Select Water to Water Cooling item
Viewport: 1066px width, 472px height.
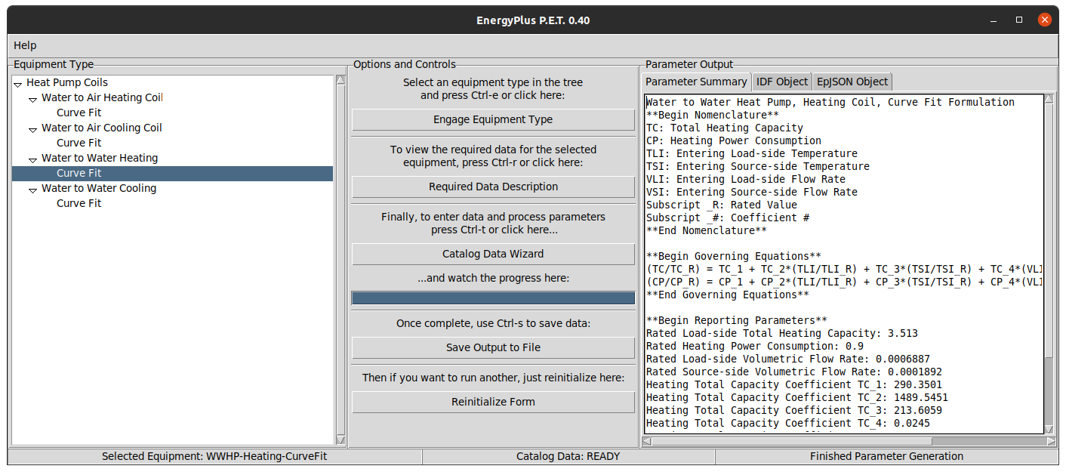point(99,188)
